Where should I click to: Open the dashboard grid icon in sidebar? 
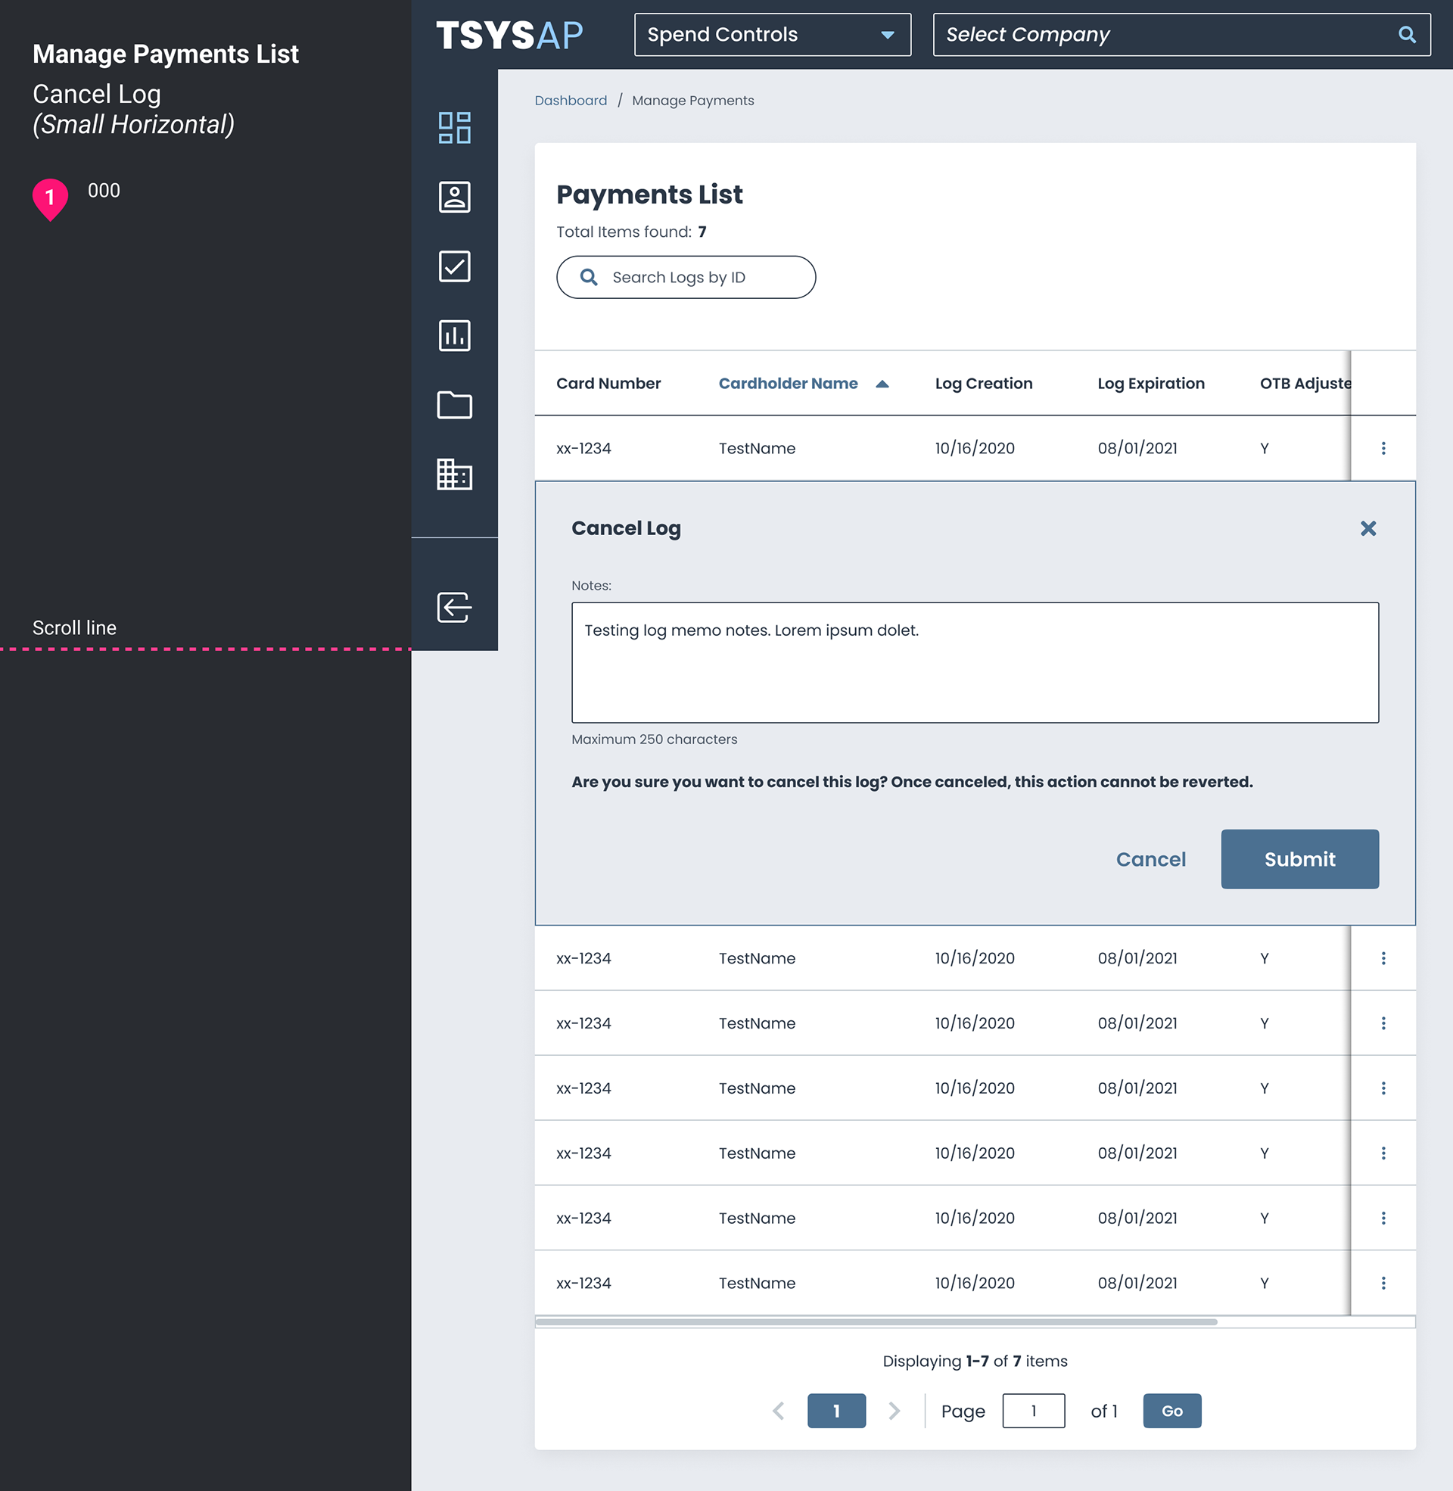pyautogui.click(x=454, y=127)
